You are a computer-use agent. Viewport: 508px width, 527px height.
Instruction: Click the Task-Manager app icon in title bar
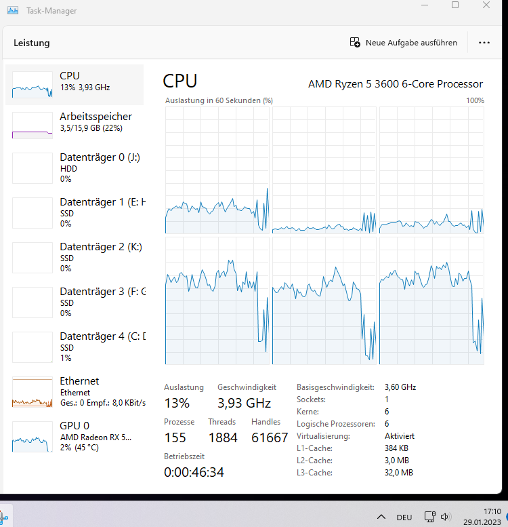pyautogui.click(x=13, y=10)
